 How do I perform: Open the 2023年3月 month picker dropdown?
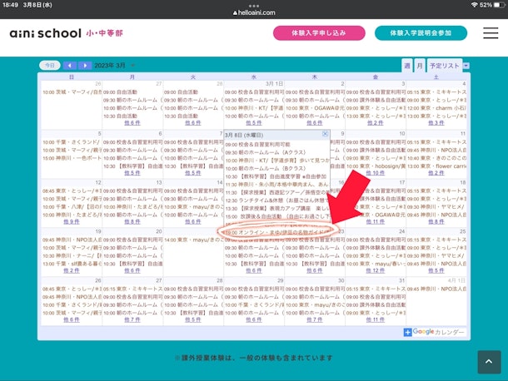[x=132, y=65]
